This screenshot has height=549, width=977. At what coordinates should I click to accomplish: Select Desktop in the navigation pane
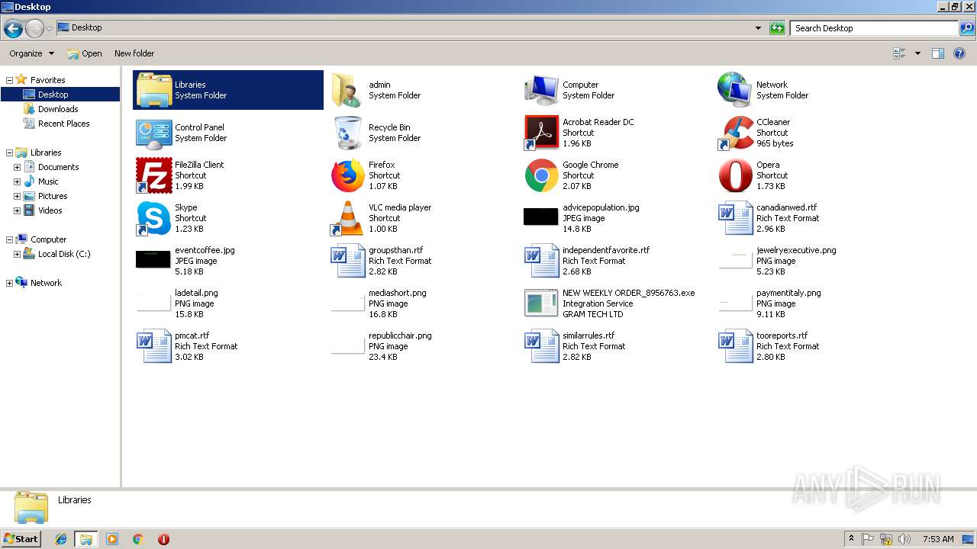[53, 95]
